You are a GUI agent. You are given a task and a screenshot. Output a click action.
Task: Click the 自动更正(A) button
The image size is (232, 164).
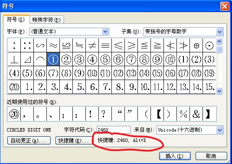coord(29,140)
